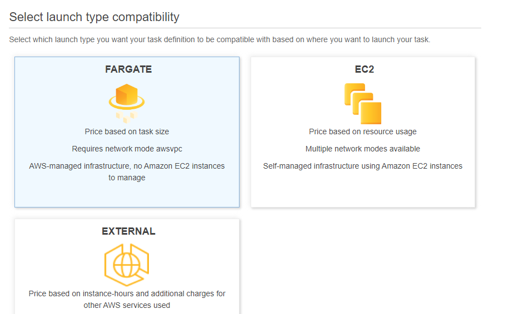Click 'other AWS services used' line
This screenshot has width=509, height=314.
point(127,305)
